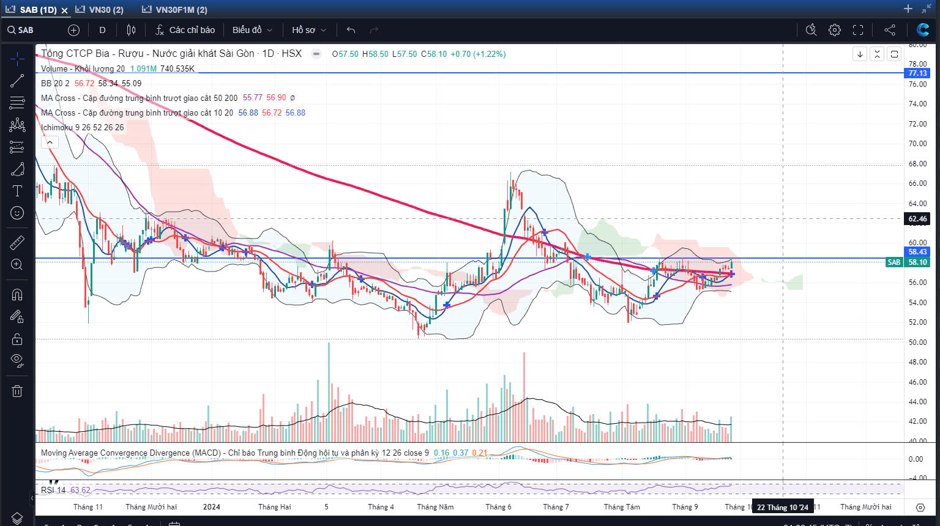Click the collapse pane button

(877, 54)
